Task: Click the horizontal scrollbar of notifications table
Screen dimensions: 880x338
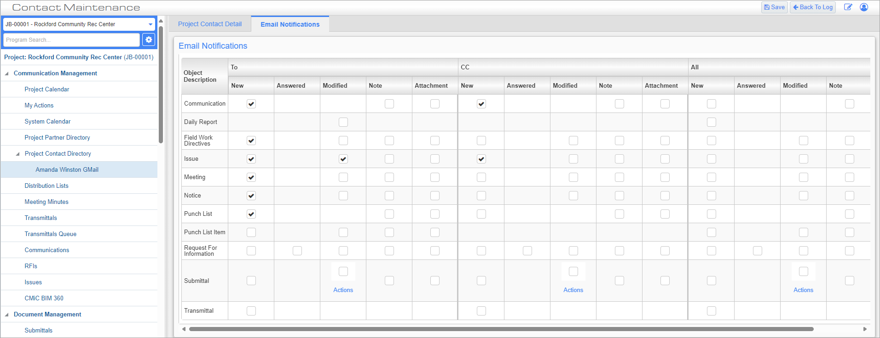Action: click(x=501, y=329)
